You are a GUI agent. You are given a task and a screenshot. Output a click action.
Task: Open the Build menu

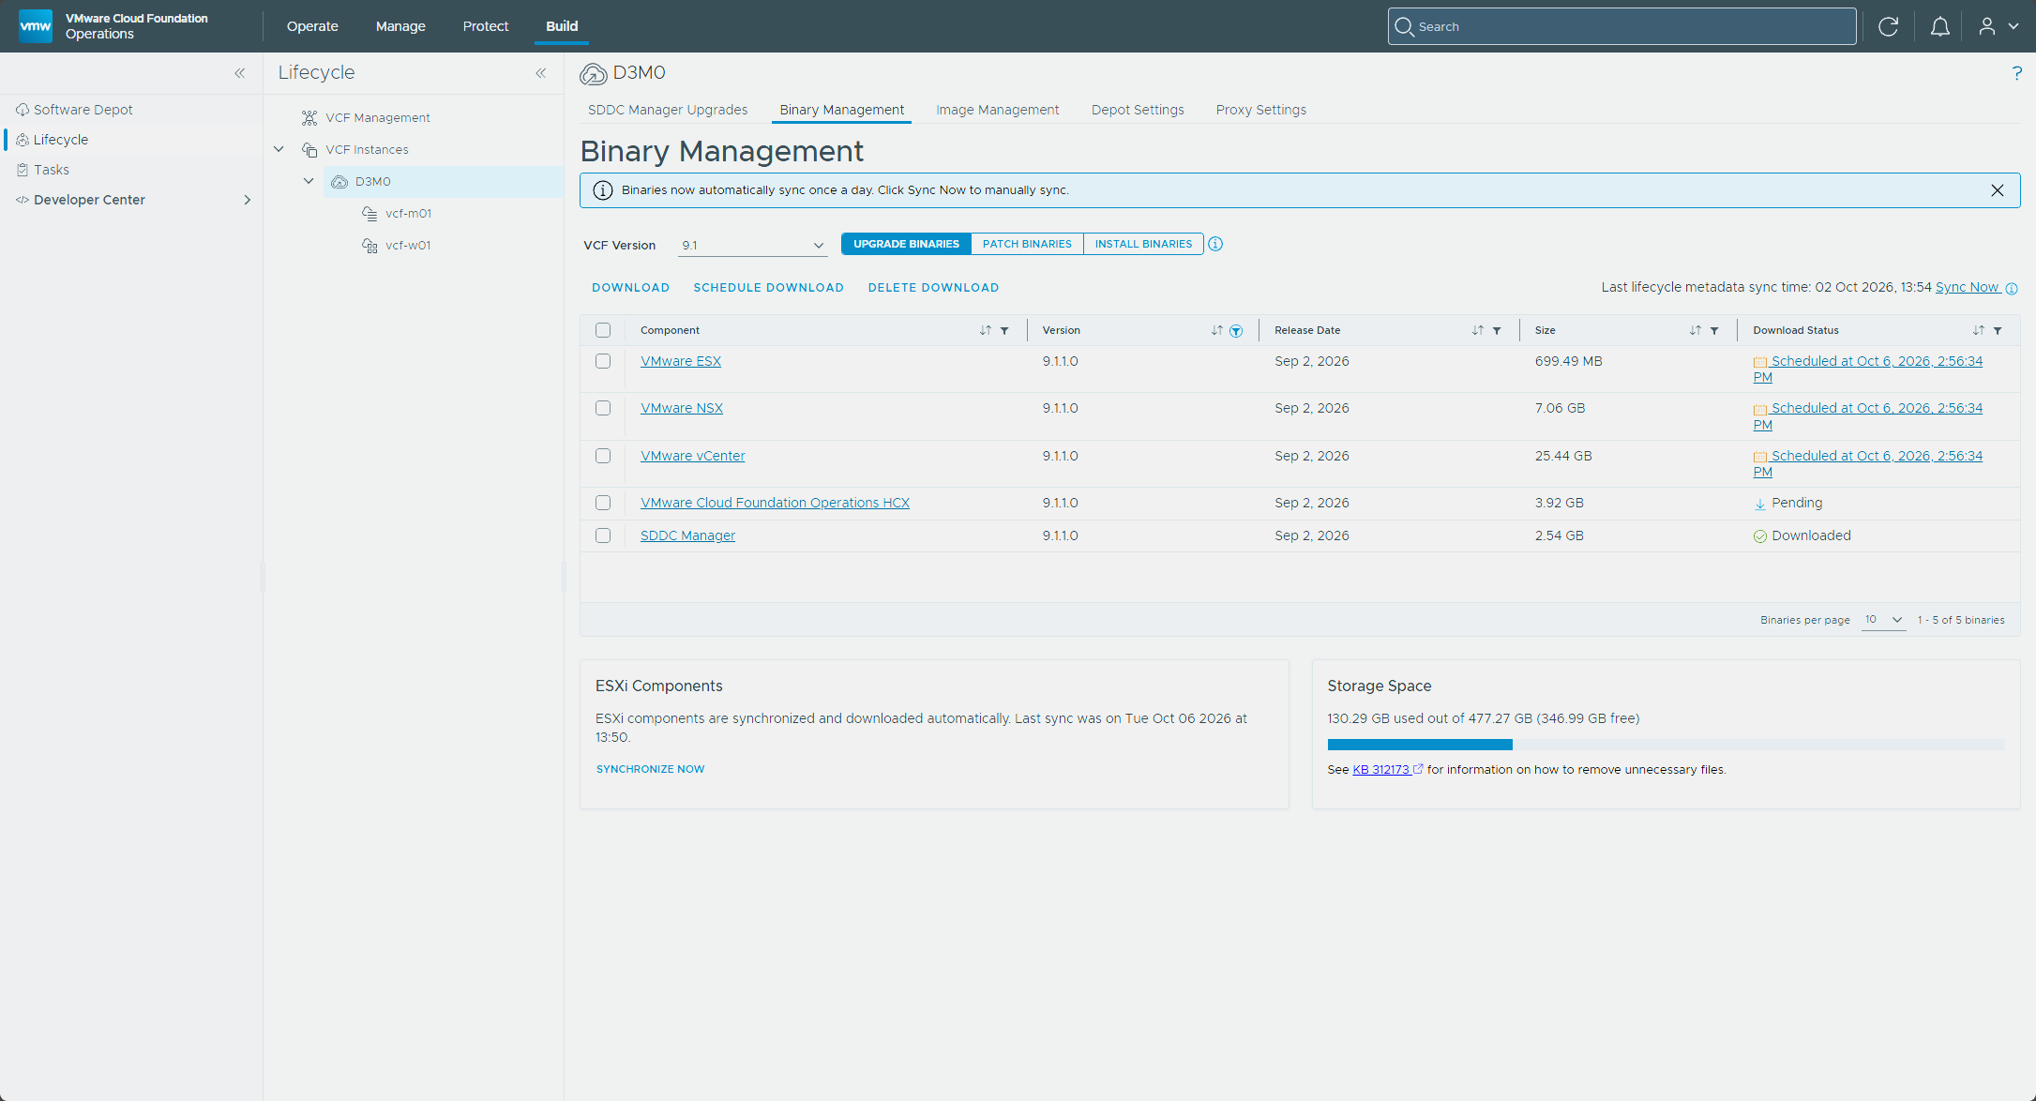pyautogui.click(x=562, y=26)
